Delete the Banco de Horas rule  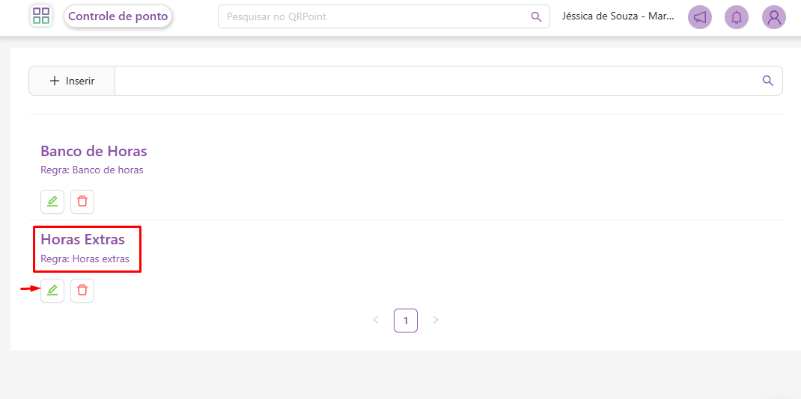click(82, 201)
